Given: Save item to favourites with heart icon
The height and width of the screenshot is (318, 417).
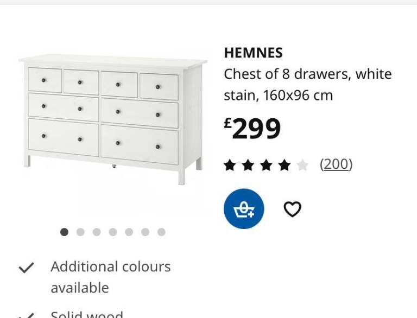Looking at the screenshot, I should pyautogui.click(x=292, y=209).
